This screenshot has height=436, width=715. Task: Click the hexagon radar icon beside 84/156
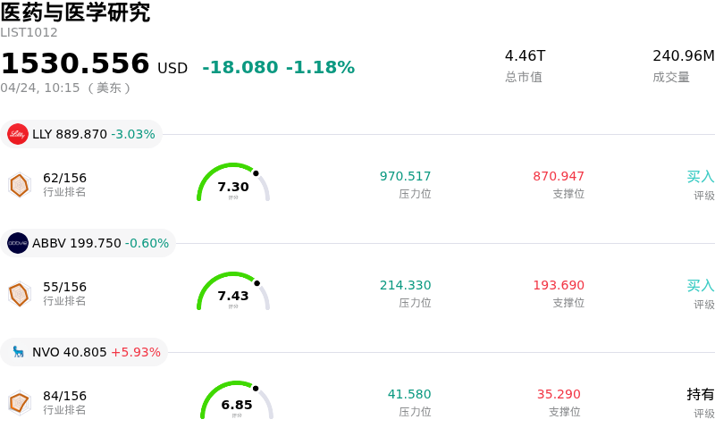19,403
